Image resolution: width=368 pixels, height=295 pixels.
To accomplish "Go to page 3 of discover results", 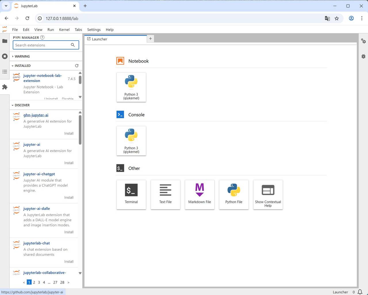I will [39, 282].
